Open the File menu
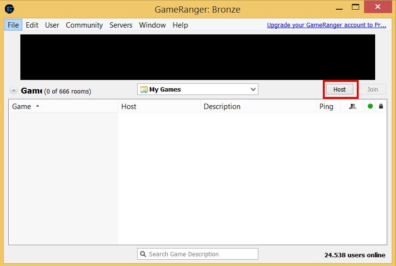The image size is (396, 266). pos(13,25)
